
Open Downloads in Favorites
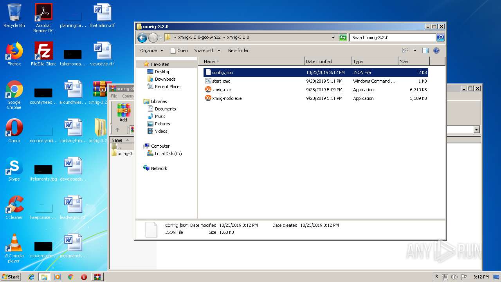click(161, 79)
